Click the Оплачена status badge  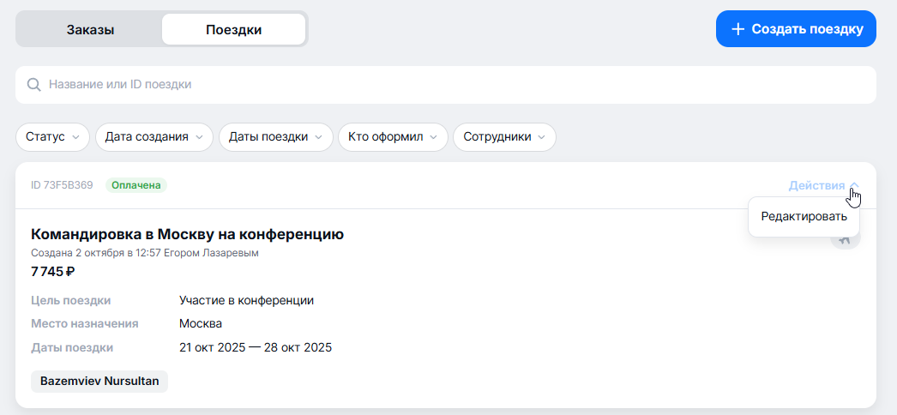click(x=136, y=185)
